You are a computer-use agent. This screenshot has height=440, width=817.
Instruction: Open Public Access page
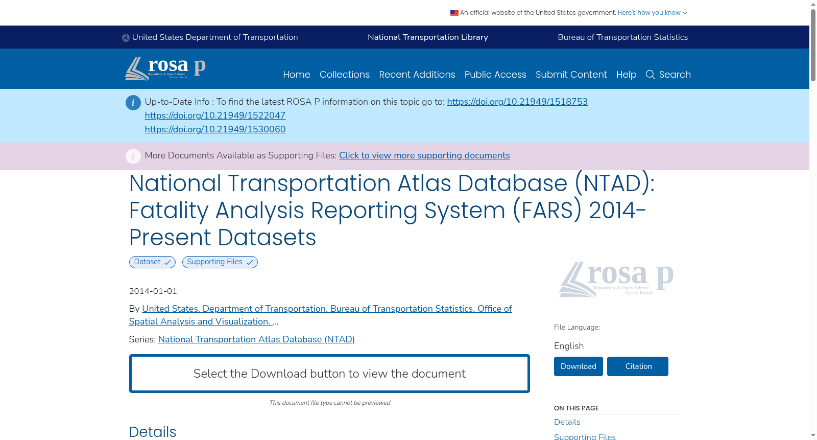[495, 75]
